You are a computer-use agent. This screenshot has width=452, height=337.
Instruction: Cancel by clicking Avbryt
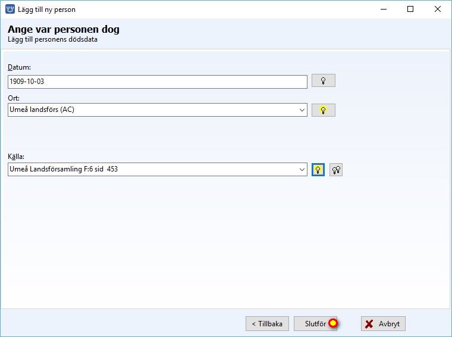[383, 324]
